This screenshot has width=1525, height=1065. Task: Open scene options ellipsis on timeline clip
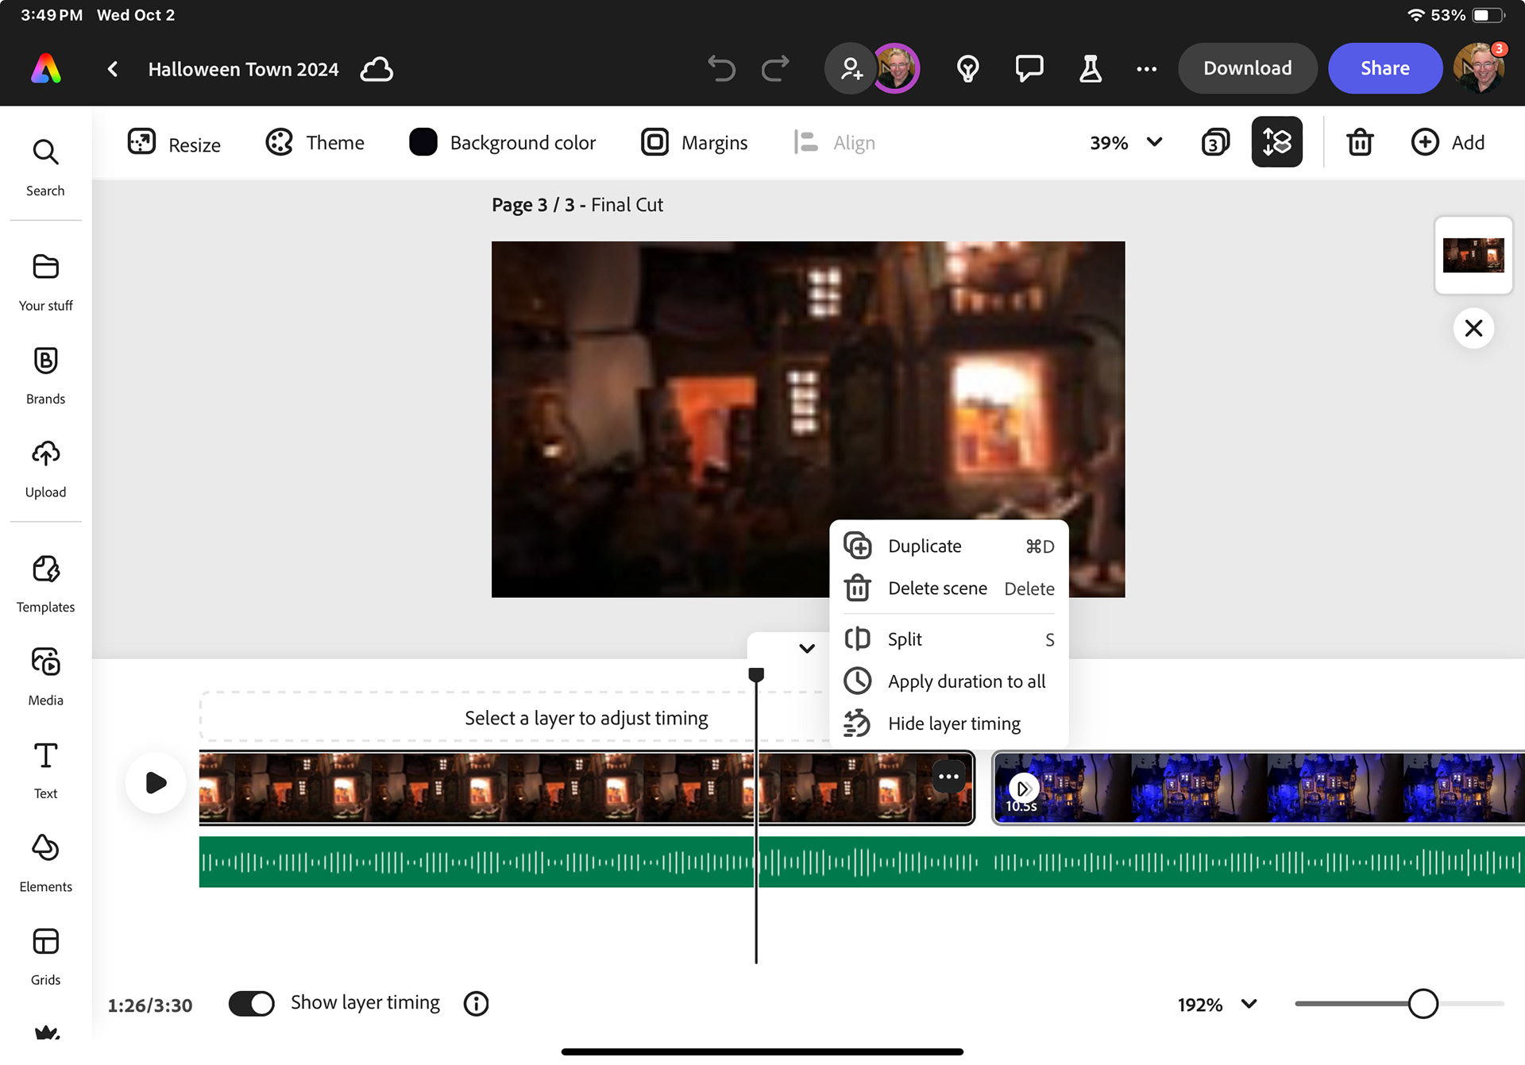point(948,777)
